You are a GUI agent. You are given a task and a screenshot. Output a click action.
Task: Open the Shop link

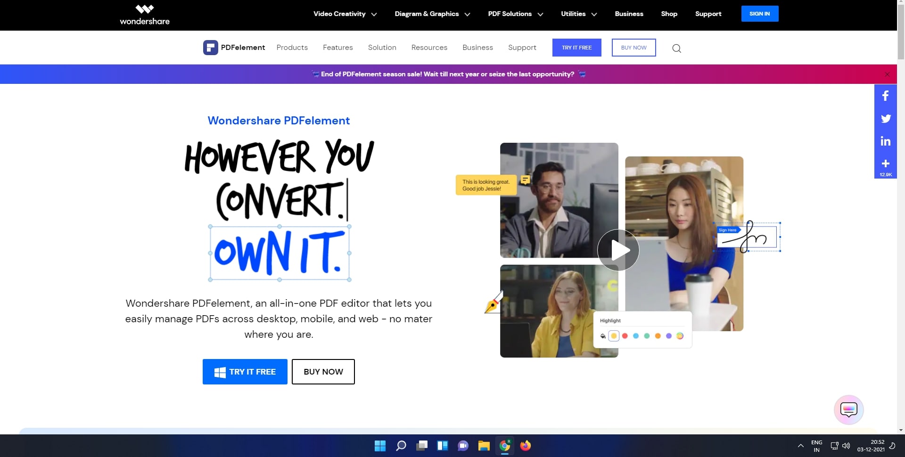669,14
